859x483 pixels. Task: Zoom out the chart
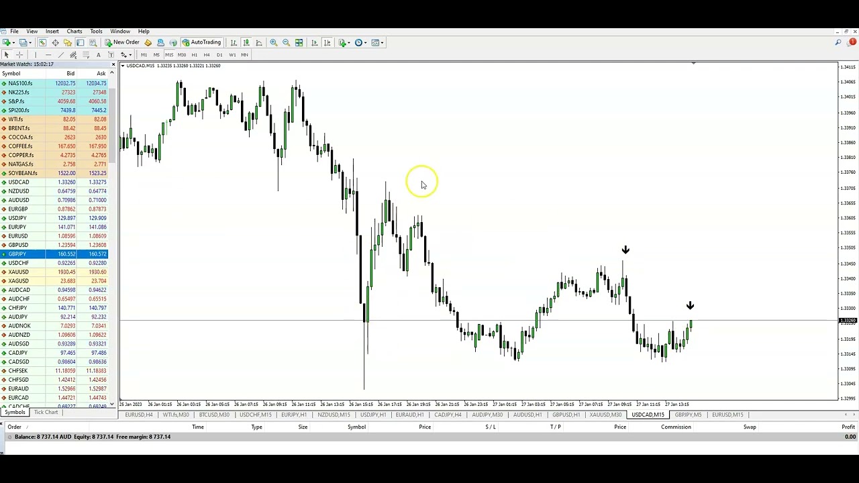286,42
